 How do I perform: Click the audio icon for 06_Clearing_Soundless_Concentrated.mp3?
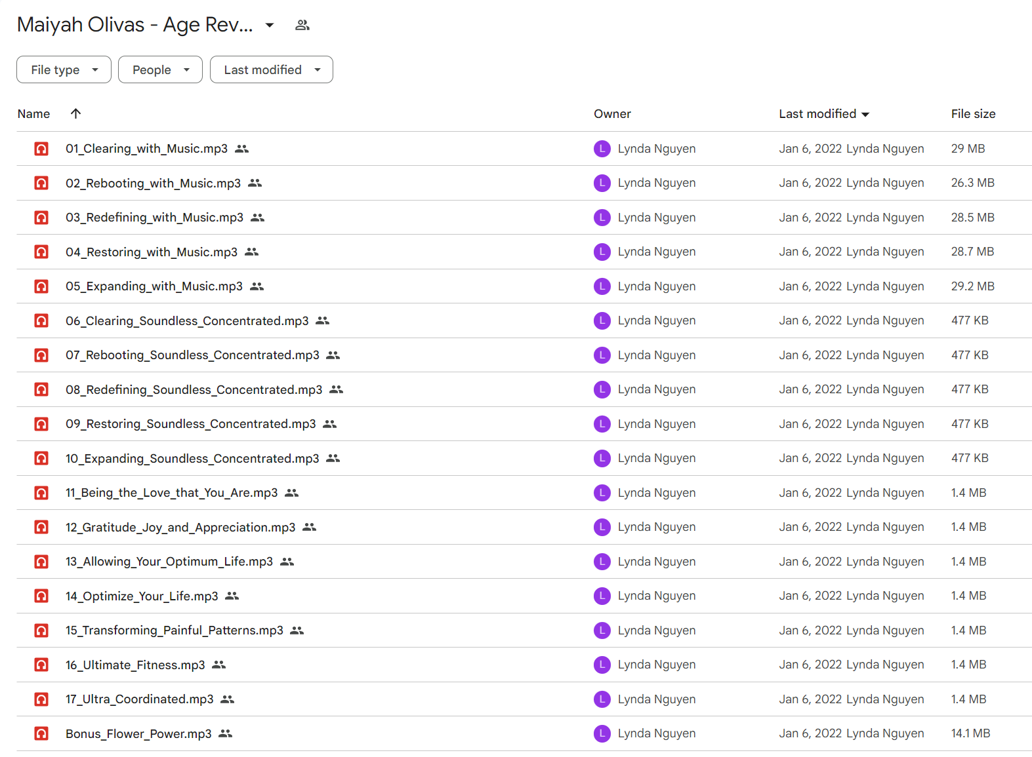41,320
